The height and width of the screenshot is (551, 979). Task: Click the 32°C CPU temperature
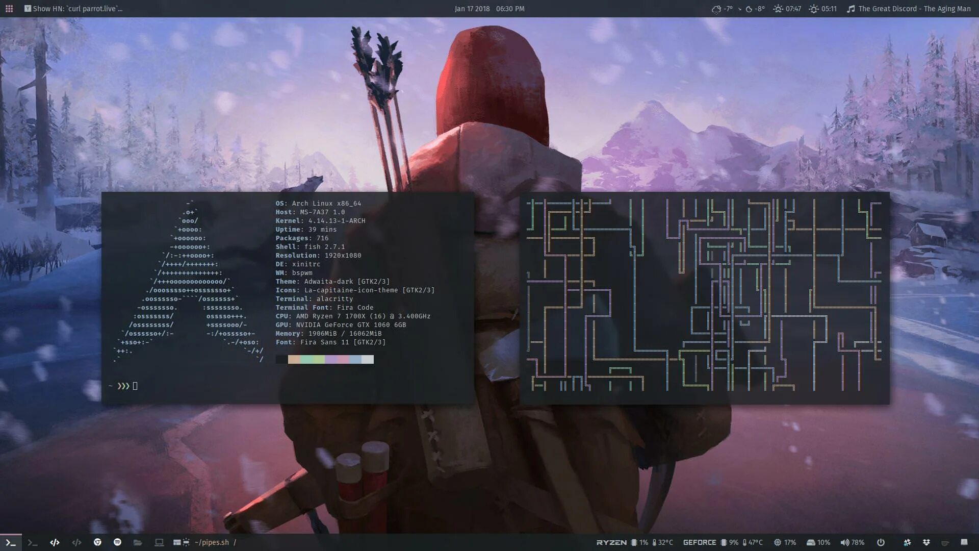pyautogui.click(x=666, y=542)
